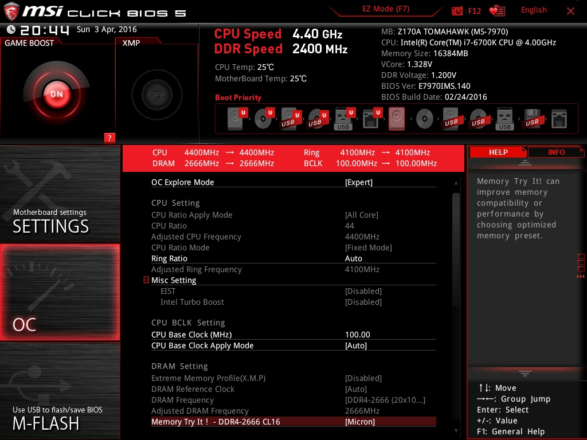Select the last network boot icon without U badge

(x=559, y=119)
